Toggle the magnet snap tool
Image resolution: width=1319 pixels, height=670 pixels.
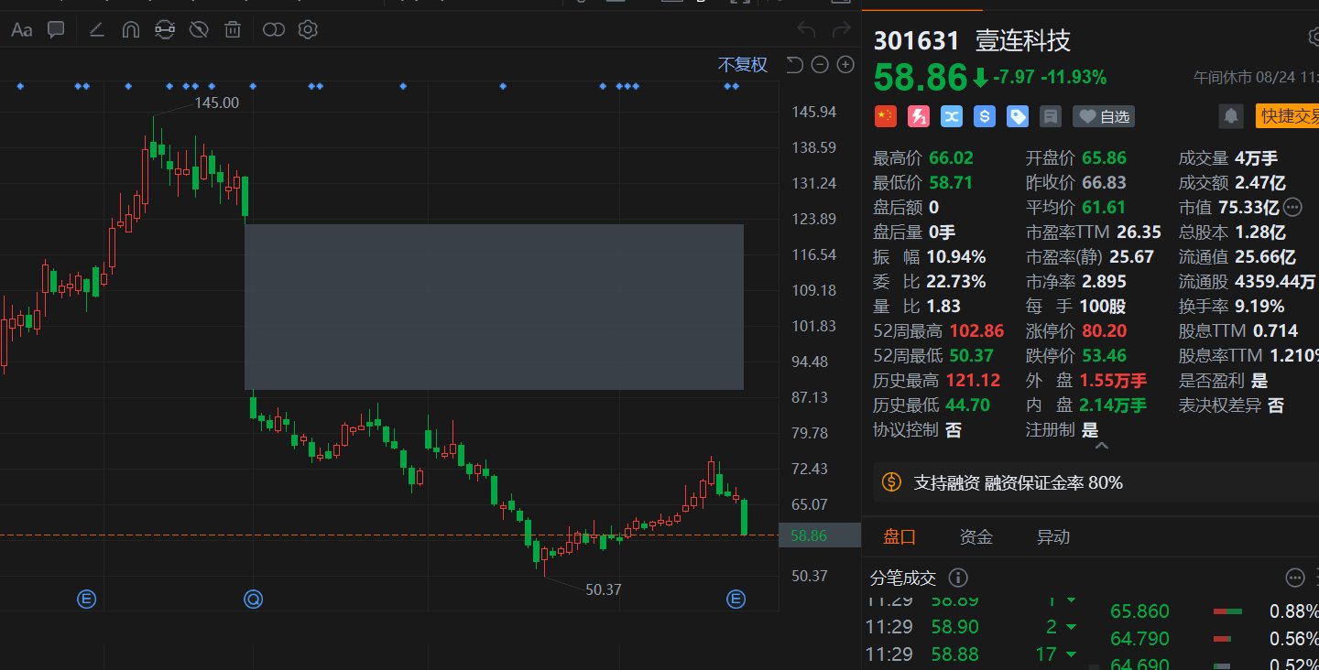click(130, 30)
